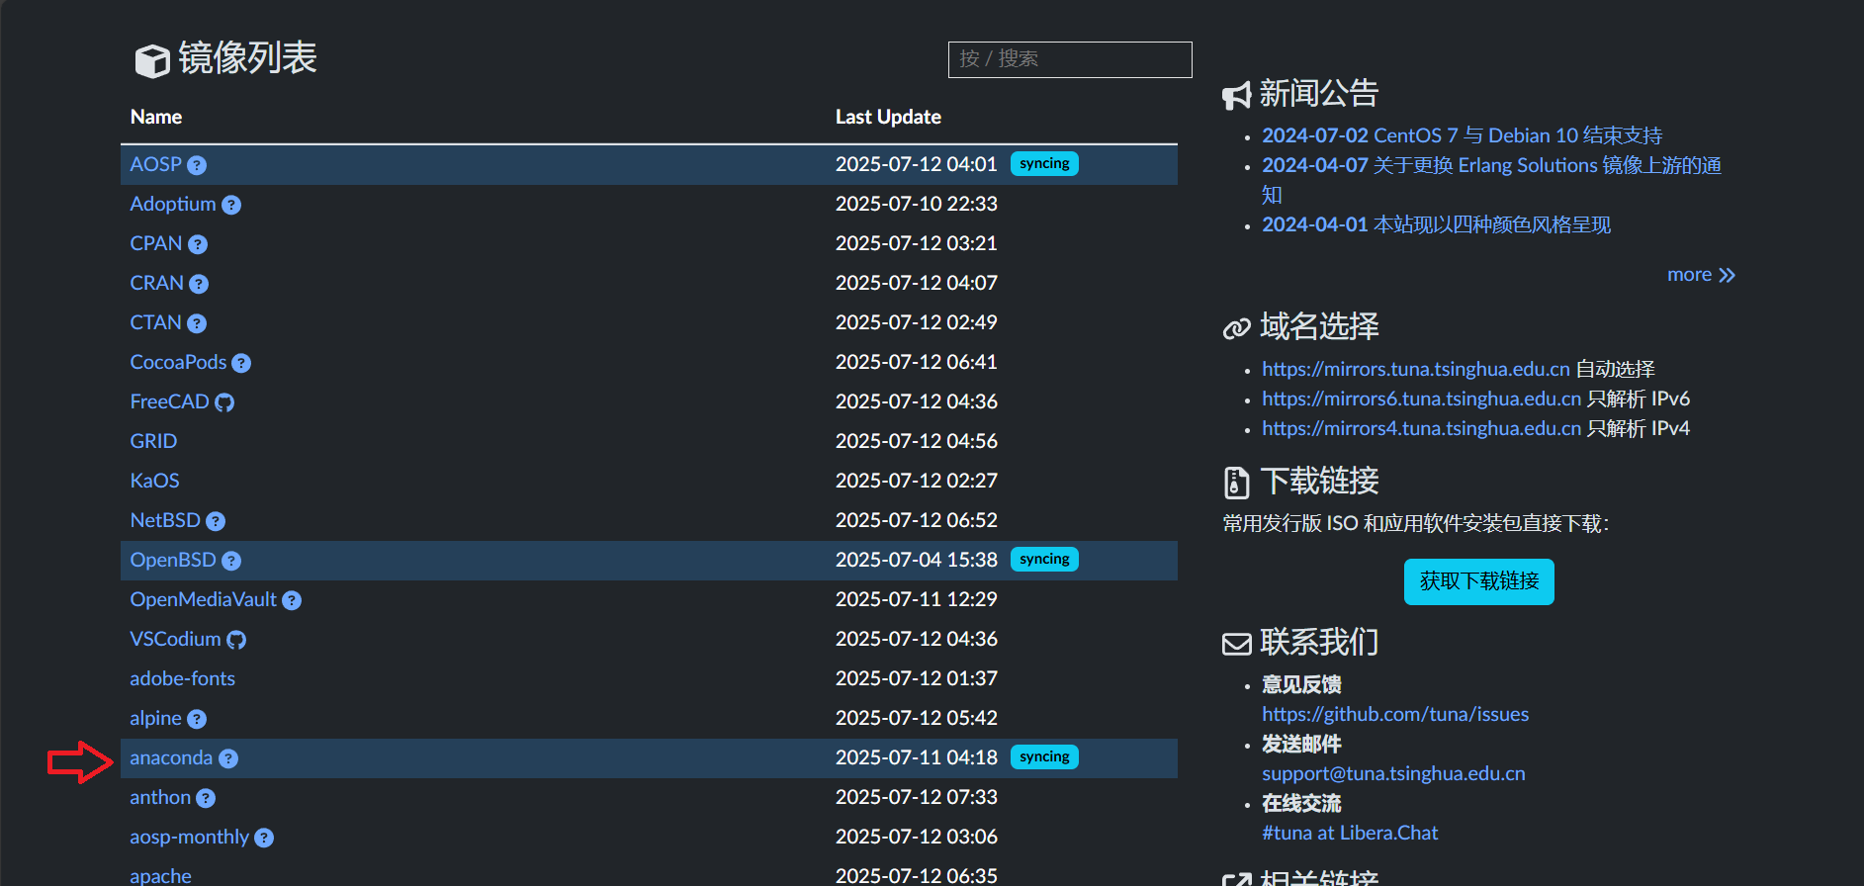Viewport: 1864px width, 886px height.
Task: Click the help icon beside CPAN
Action: 198,244
